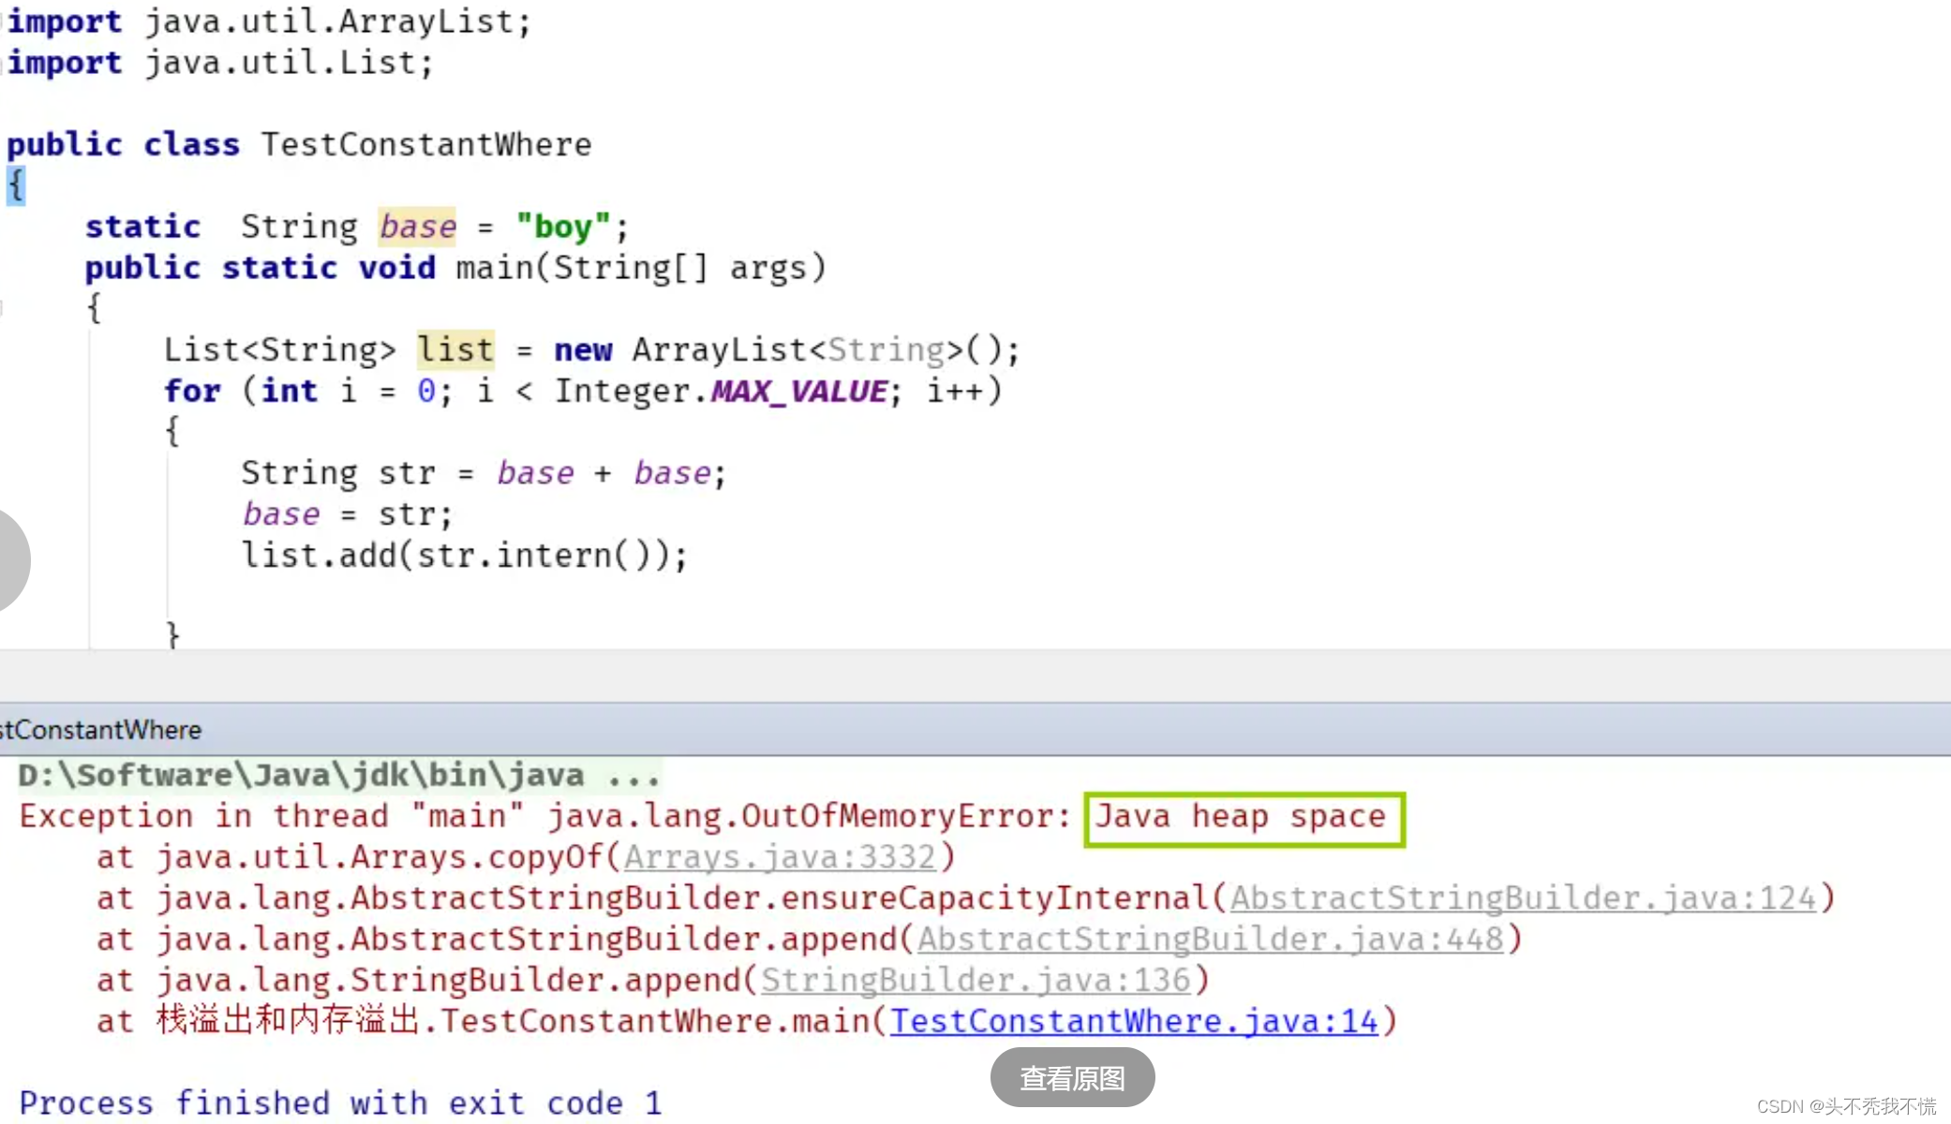Viewport: 1951px width, 1124px height.
Task: Click the MAX_VALUE constant in for loop
Action: (798, 391)
